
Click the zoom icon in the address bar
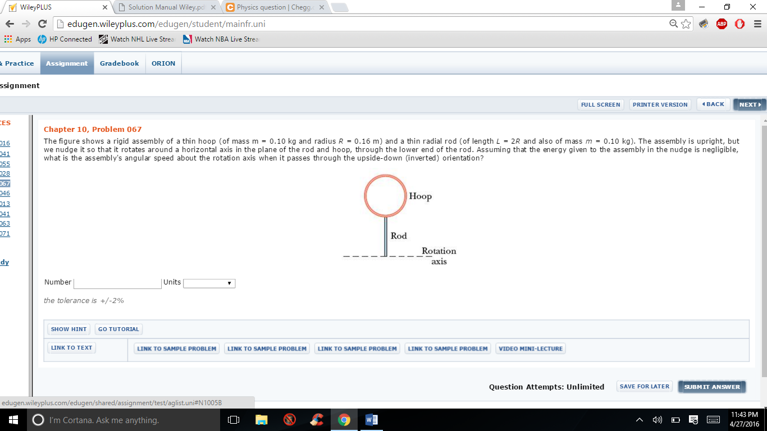point(672,24)
